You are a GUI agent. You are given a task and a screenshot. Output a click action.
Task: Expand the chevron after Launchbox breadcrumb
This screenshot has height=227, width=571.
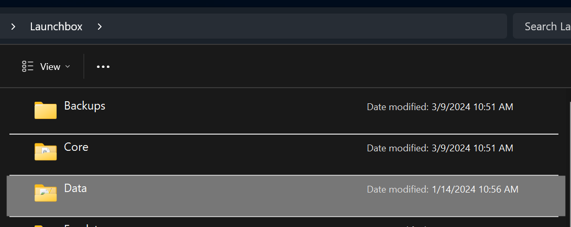tap(100, 27)
